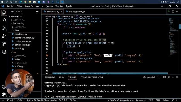This screenshot has width=181, height=102.
Task: Click the main branch indicator in status bar
Action: click(11, 100)
